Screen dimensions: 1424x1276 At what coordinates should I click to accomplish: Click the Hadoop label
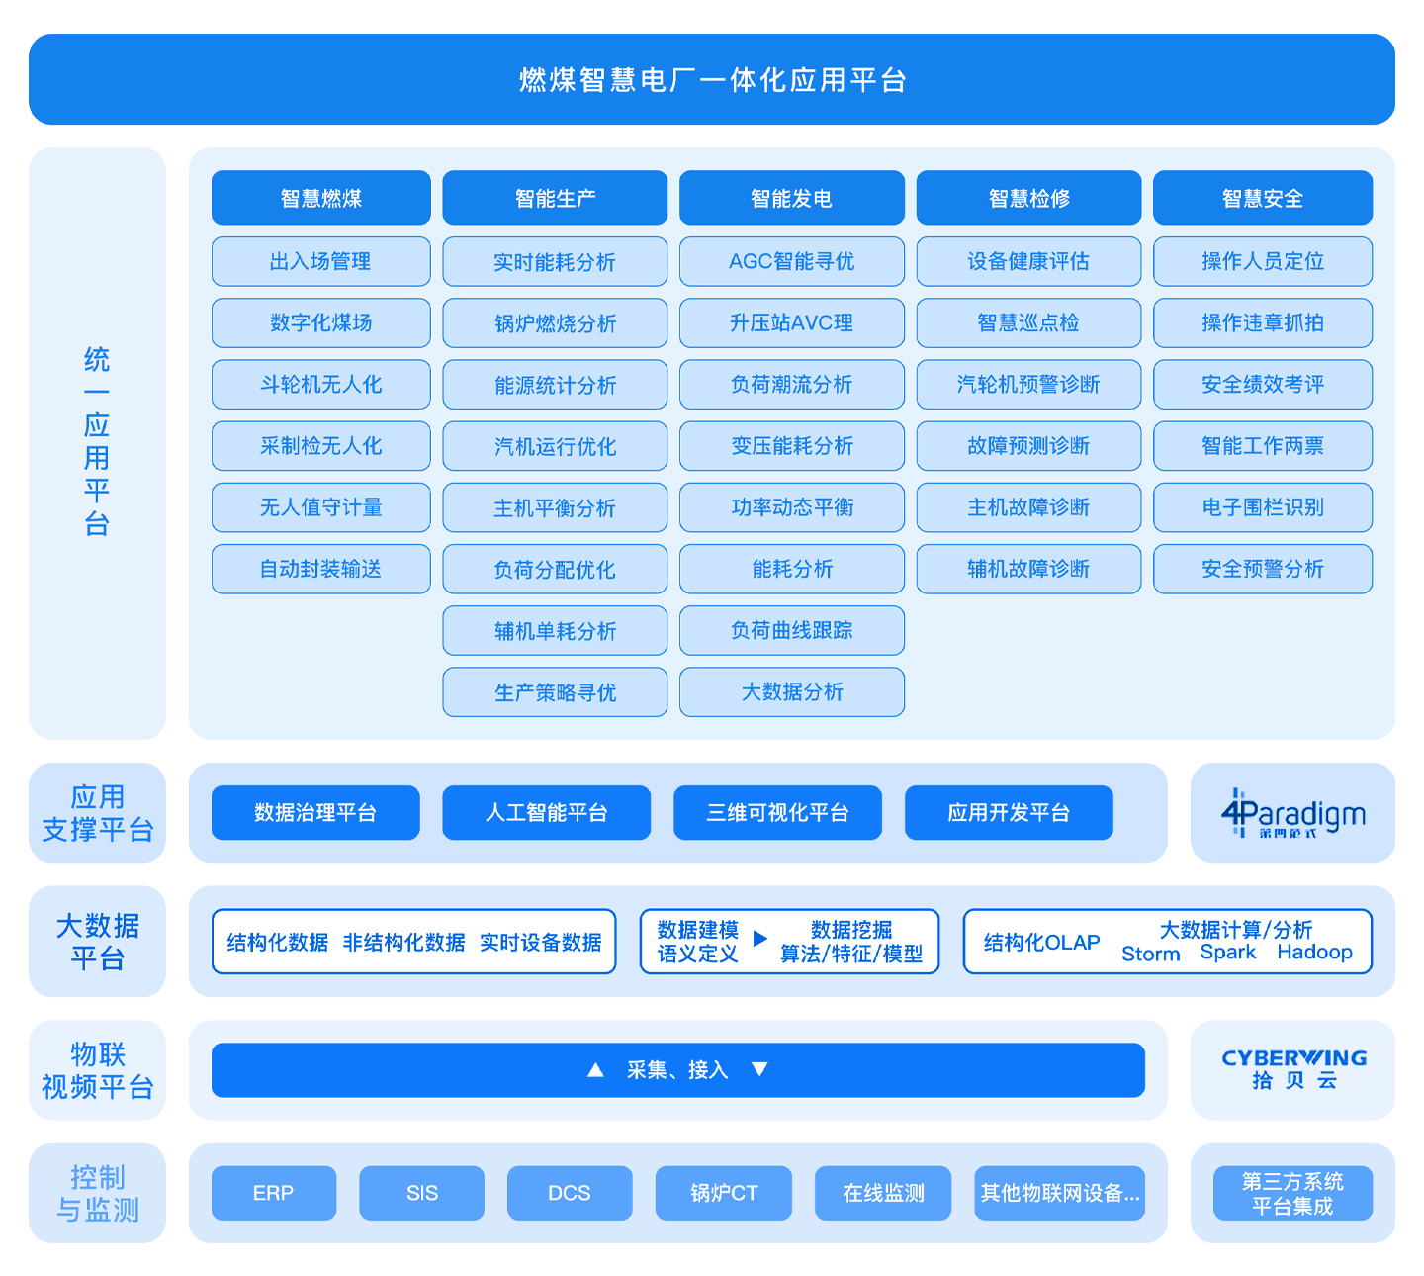(1314, 953)
